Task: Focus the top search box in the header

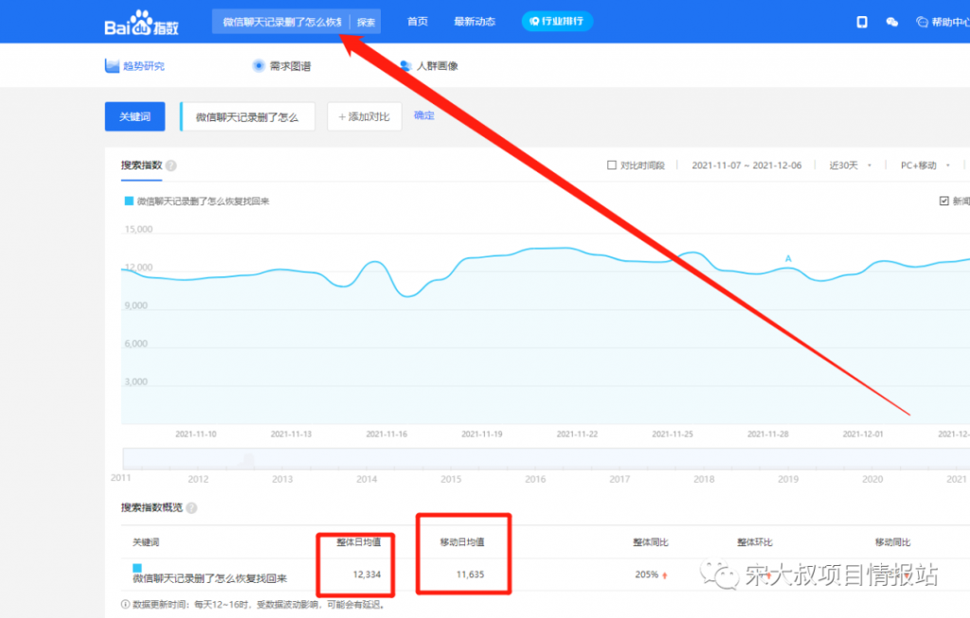Action: click(281, 23)
